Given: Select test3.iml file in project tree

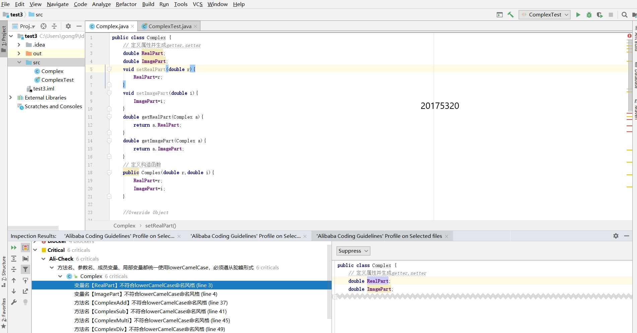Looking at the screenshot, I should click(x=40, y=88).
